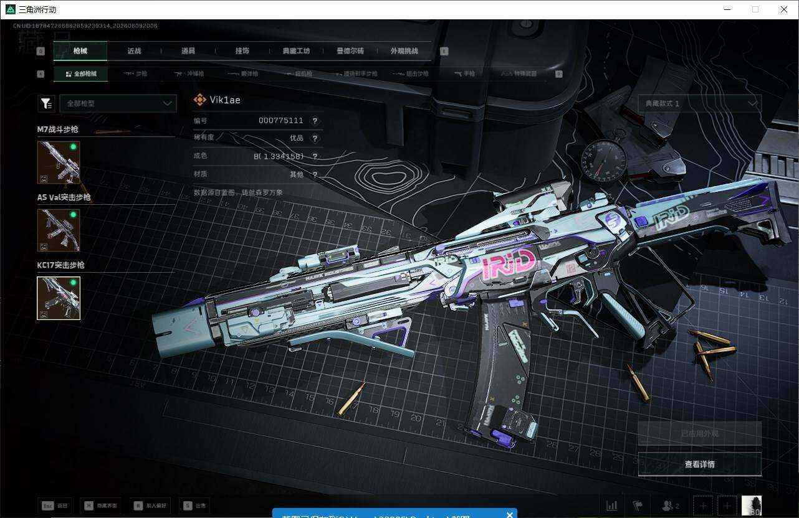The image size is (799, 518).
Task: Go to the 曼德尔砖 tab
Action: click(x=350, y=51)
